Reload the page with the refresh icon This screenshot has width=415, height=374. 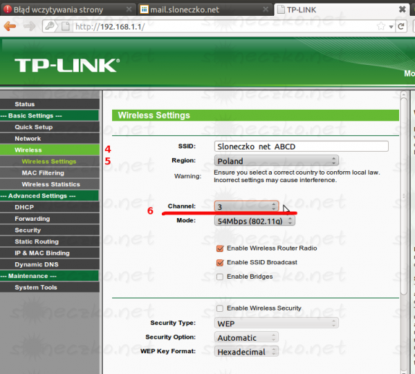click(401, 26)
